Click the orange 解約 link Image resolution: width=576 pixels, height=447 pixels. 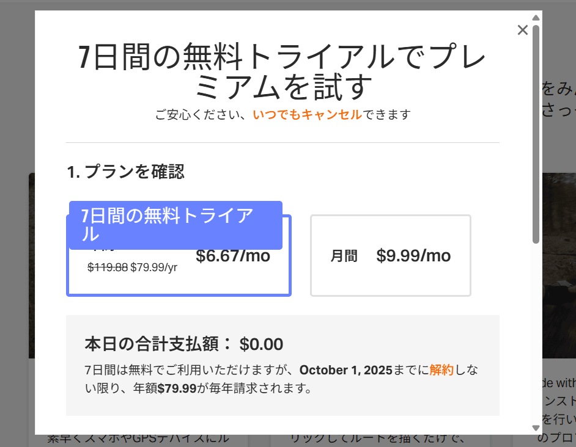tap(441, 370)
